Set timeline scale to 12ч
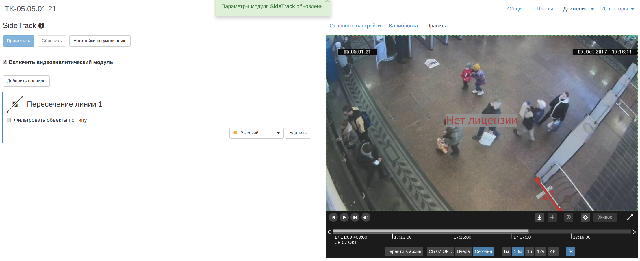 [541, 251]
